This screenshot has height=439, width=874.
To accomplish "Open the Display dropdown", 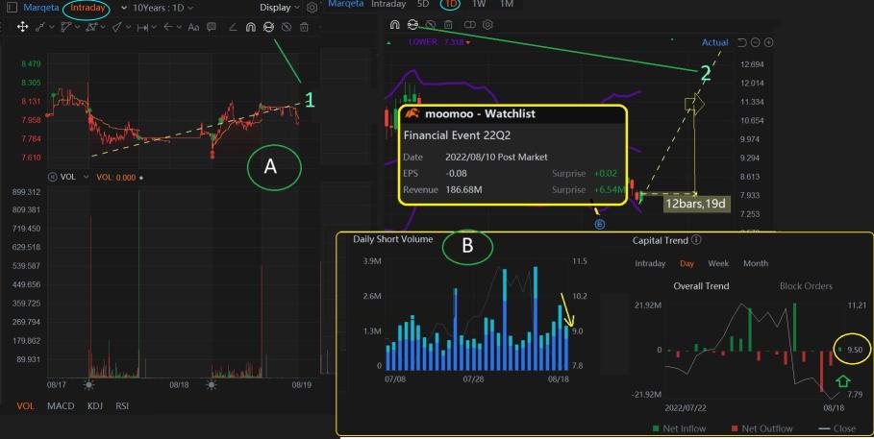I will click(280, 8).
